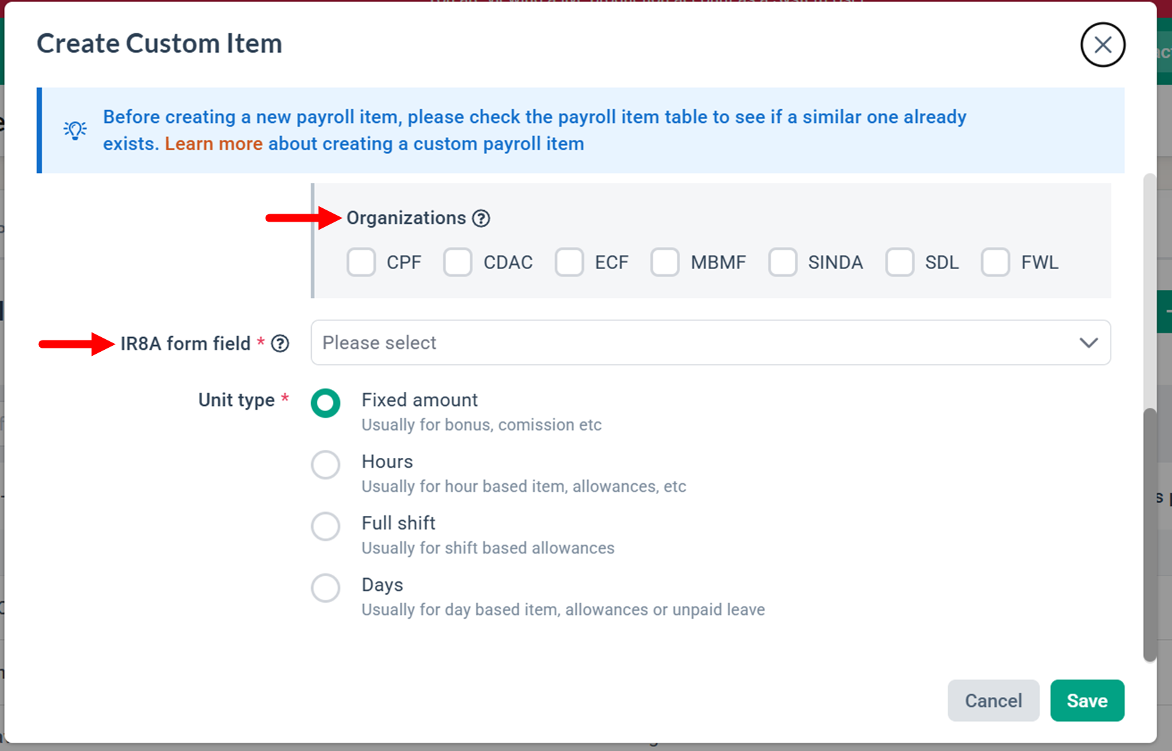
Task: Click the lightbulb tip icon
Action: click(x=75, y=130)
